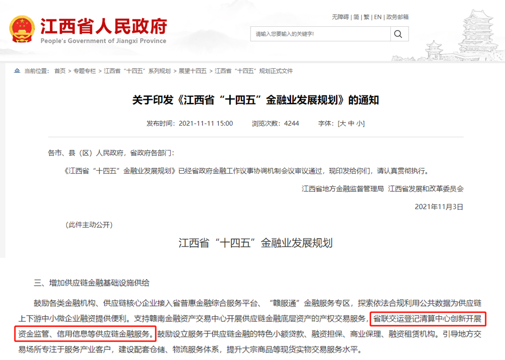Screen dimensions: 505x360
Task: Set font size to 大
Action: point(342,123)
